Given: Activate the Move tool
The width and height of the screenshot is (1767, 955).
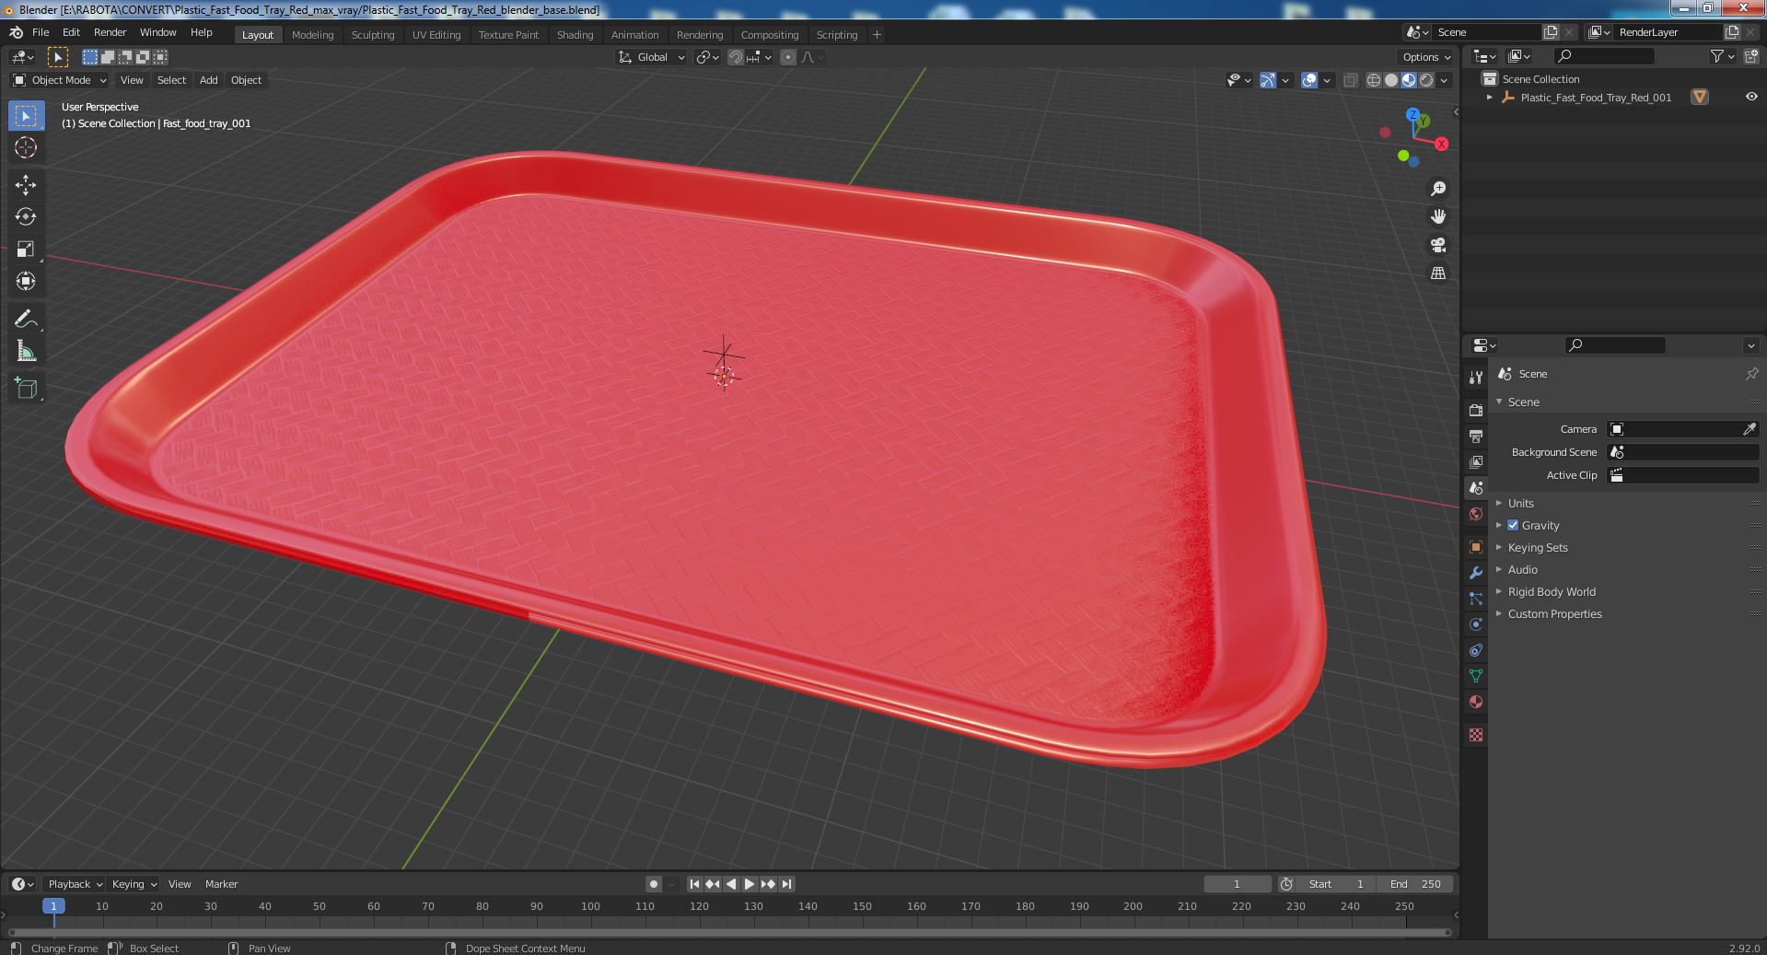Looking at the screenshot, I should (x=26, y=185).
